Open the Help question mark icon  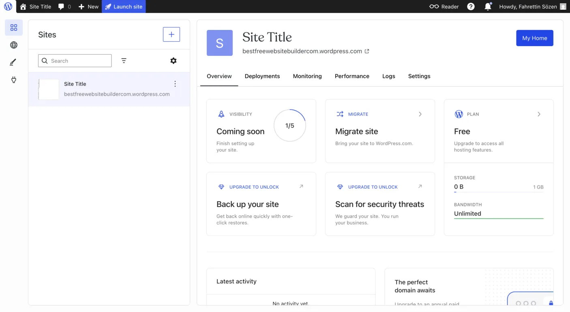pyautogui.click(x=470, y=6)
